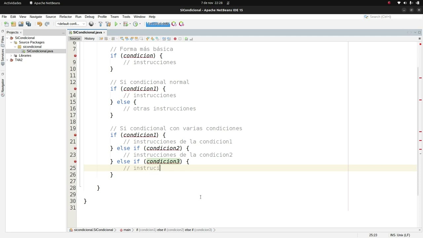Viewport: 423px width, 238px height.
Task: Open the Actividades overview
Action: [x=13, y=3]
